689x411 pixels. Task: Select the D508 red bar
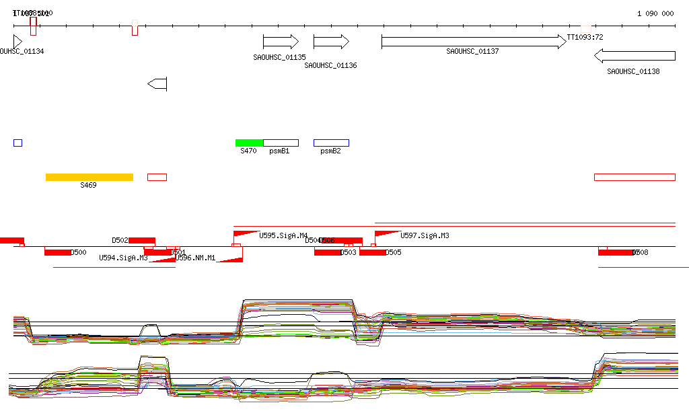[x=616, y=252]
